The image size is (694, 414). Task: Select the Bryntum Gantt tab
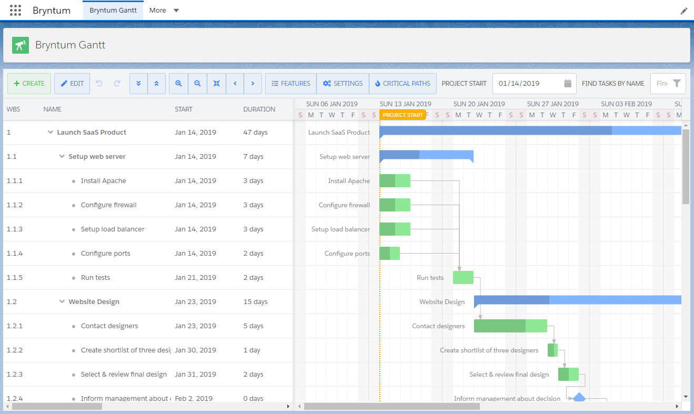pyautogui.click(x=113, y=10)
